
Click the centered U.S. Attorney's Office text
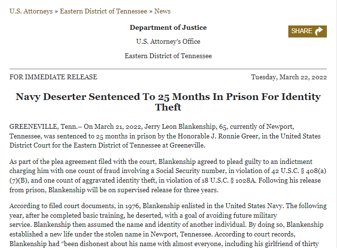[168, 41]
